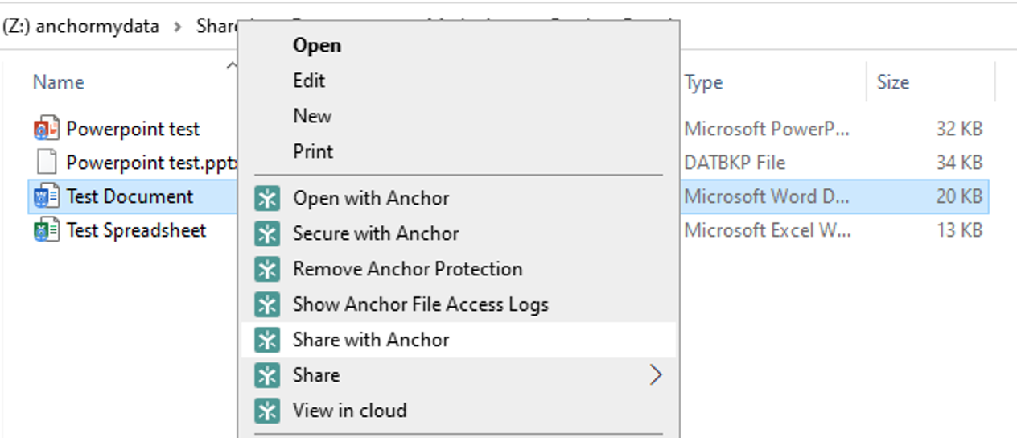Click the Anchor icon next to Secure with Anchor
The width and height of the screenshot is (1017, 438).
267,233
